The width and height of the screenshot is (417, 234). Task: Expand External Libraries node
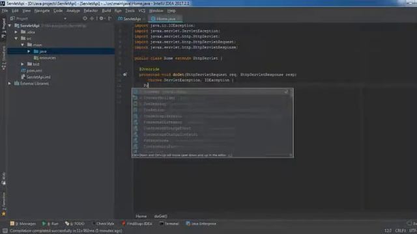point(10,83)
